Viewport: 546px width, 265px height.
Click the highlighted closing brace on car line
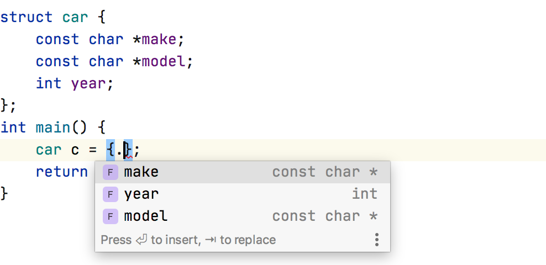129,150
